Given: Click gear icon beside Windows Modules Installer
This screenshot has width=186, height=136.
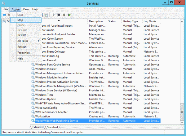Looking at the screenshot, I should (x=33, y=77).
